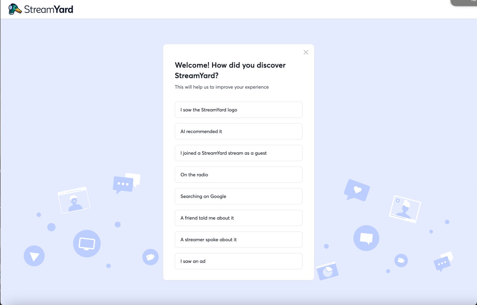The image size is (477, 305).
Task: Choose "AI recommended it" answer
Action: pyautogui.click(x=238, y=131)
